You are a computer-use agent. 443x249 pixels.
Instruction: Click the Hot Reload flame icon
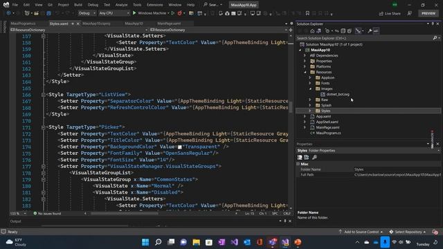coord(180,13)
